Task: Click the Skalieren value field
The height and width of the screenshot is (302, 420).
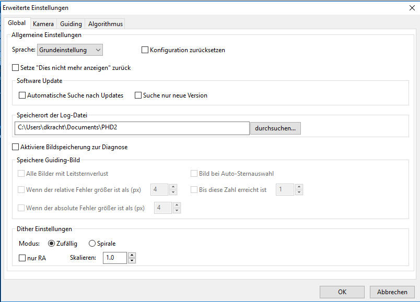Action: [x=114, y=258]
